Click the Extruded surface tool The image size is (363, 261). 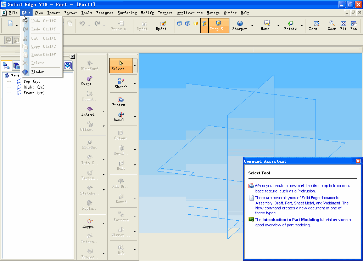pos(90,111)
